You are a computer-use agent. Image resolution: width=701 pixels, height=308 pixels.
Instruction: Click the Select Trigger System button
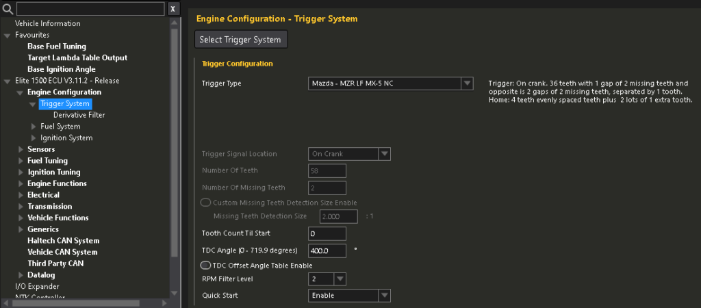click(240, 40)
